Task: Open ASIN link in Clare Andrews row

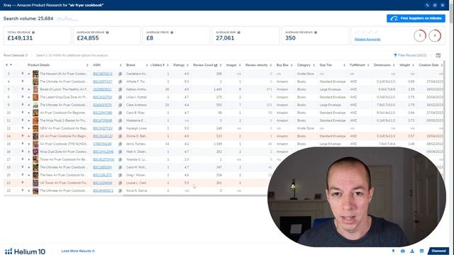Action: coord(102,106)
